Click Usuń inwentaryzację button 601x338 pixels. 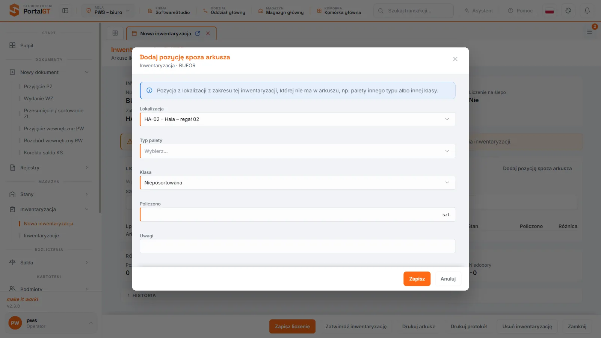(527, 326)
